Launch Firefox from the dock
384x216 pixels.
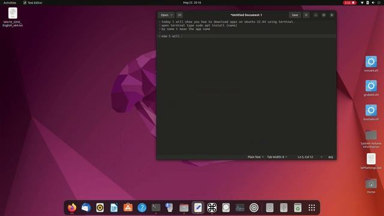pyautogui.click(x=72, y=208)
